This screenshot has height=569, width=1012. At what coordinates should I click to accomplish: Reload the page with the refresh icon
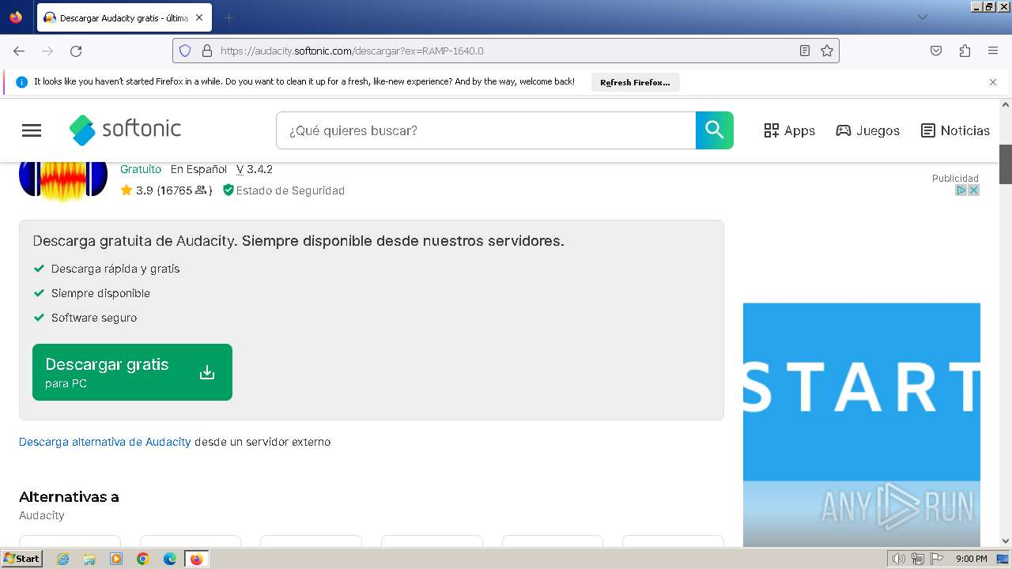[76, 51]
